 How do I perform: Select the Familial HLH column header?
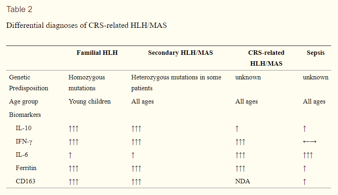pyautogui.click(x=97, y=53)
